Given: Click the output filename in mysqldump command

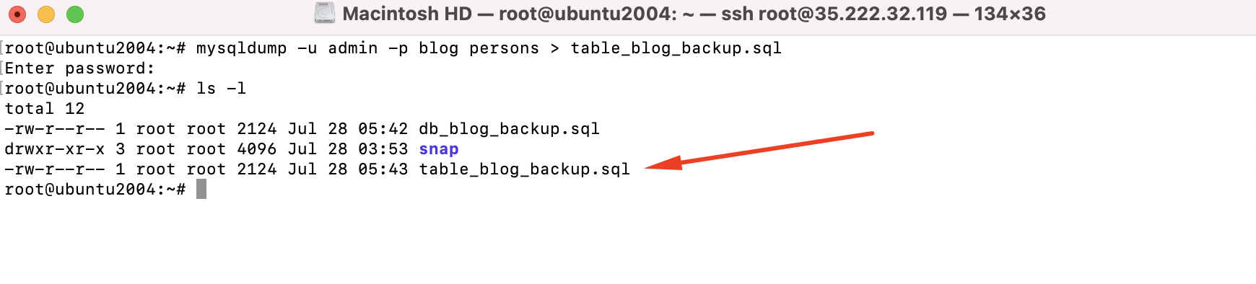Looking at the screenshot, I should coord(676,48).
